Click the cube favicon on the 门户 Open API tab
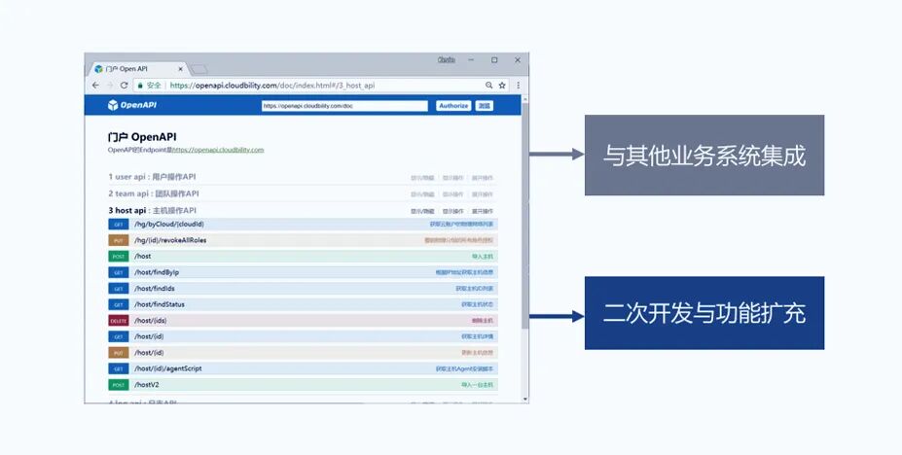Screen dimensions: 902x455 [98, 69]
